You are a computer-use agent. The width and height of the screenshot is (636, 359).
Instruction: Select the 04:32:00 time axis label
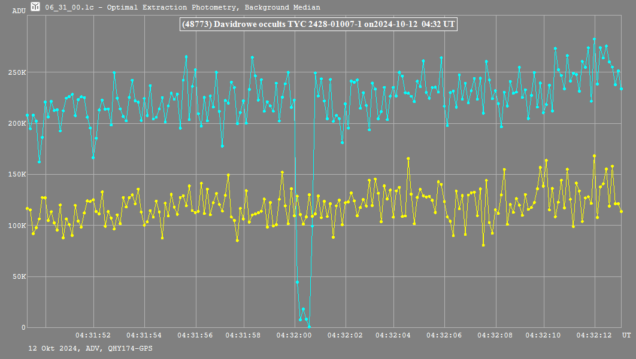pos(293,335)
